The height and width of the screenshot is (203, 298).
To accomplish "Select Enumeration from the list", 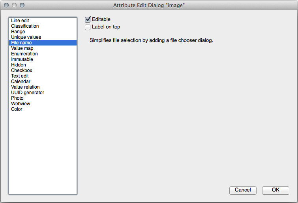I will pos(24,54).
